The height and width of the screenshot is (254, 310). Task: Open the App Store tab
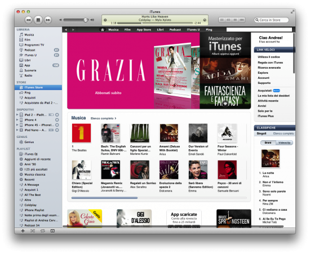pos(144,30)
